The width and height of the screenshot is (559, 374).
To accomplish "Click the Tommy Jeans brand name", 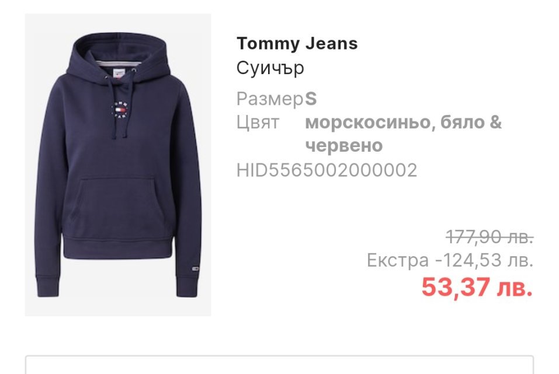I will coord(297,44).
